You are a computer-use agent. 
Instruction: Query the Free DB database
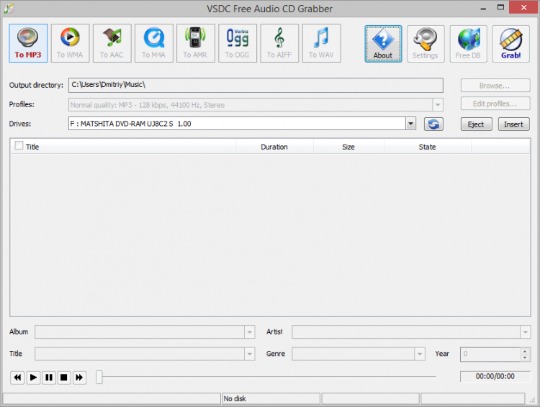tap(469, 44)
